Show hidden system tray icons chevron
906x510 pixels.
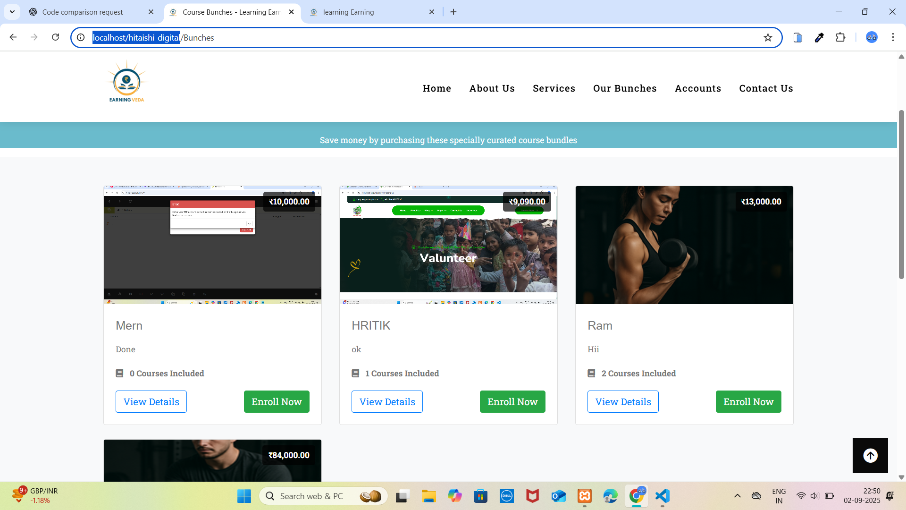click(737, 496)
